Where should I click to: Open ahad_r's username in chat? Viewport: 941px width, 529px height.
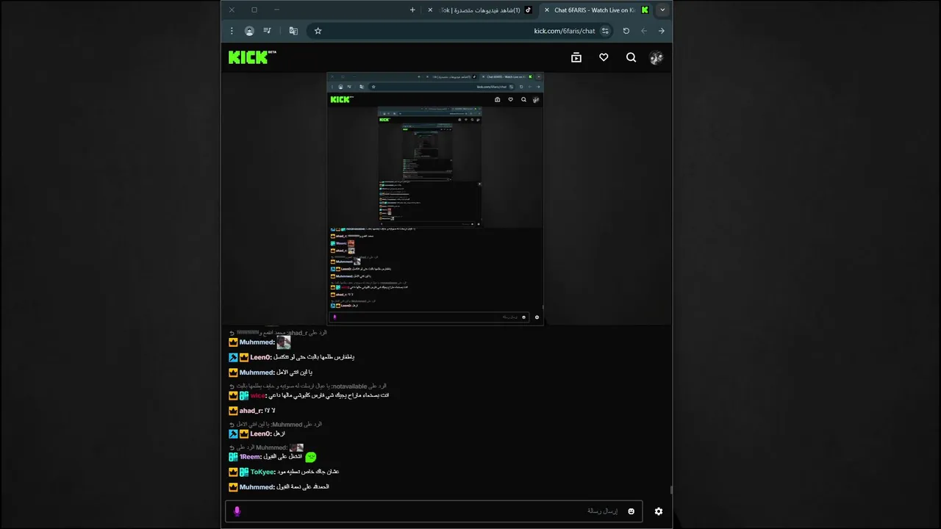(x=251, y=411)
